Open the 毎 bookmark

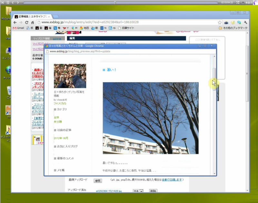click(x=57, y=28)
